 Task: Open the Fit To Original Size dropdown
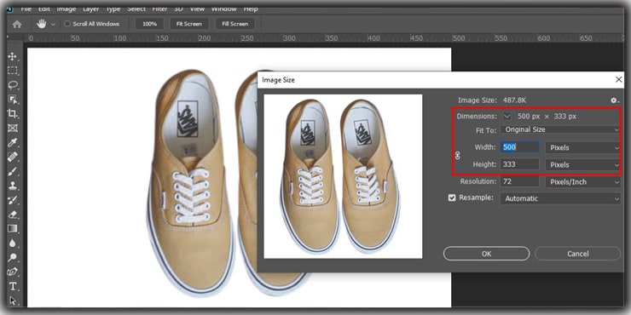coord(560,129)
